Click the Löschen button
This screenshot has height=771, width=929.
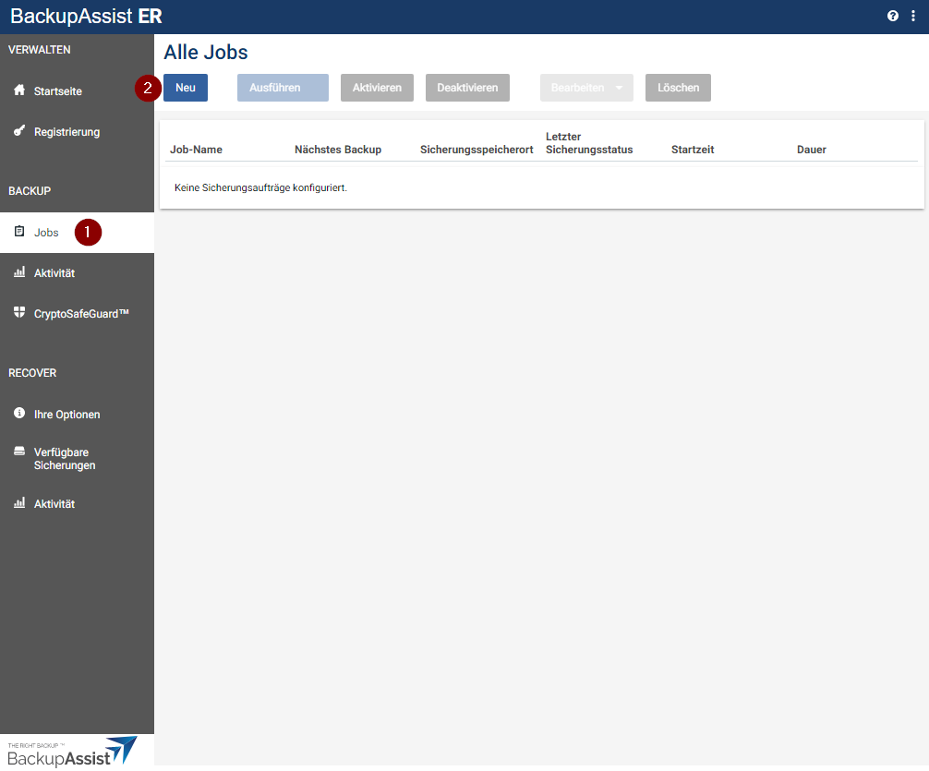(678, 88)
